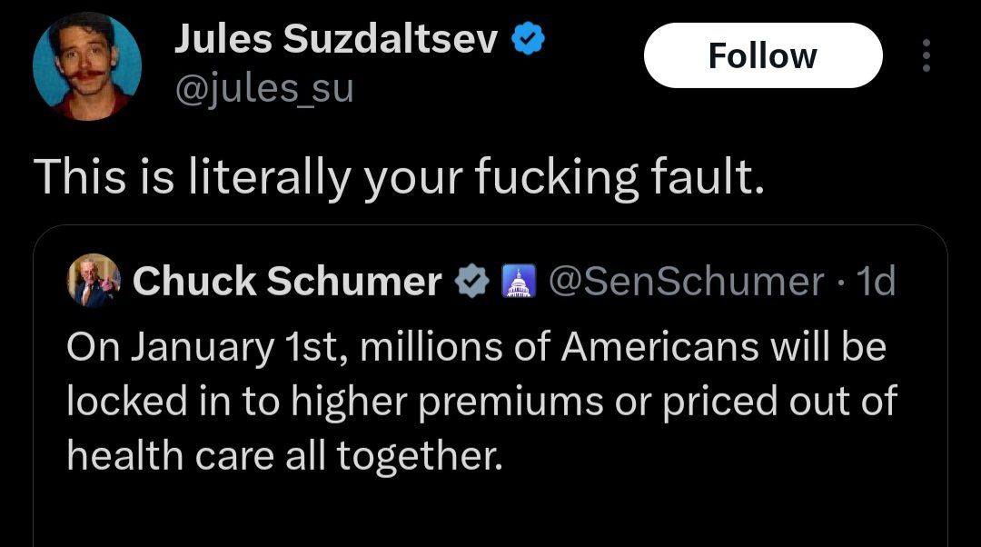
Task: Click Chuck Schumer's small avatar in quoted post
Action: (x=94, y=281)
